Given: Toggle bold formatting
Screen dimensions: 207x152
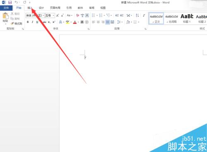Looking at the screenshot, I should point(28,22).
